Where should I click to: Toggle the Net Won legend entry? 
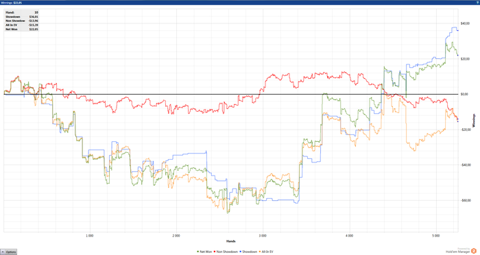pos(204,252)
